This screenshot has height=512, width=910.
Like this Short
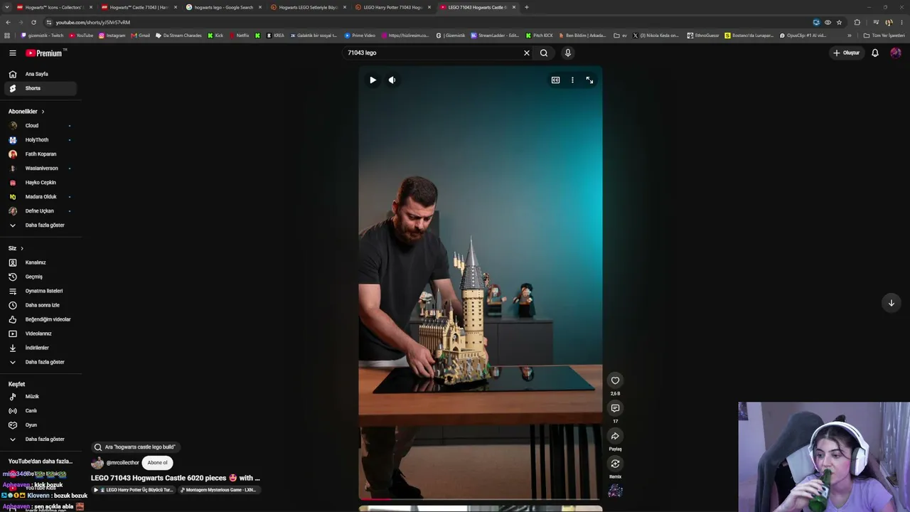615,380
